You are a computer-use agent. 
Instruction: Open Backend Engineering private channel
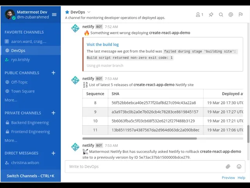click(x=30, y=123)
